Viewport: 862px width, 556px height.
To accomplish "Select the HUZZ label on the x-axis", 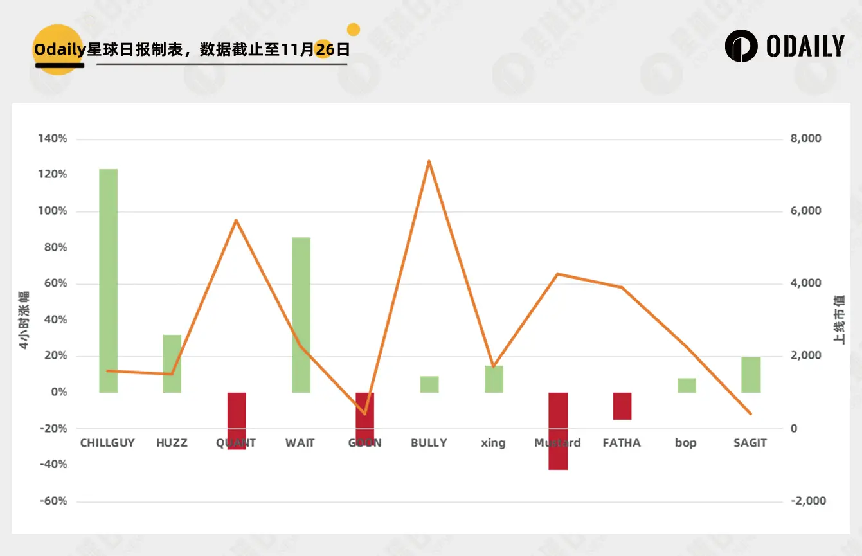I will (172, 443).
